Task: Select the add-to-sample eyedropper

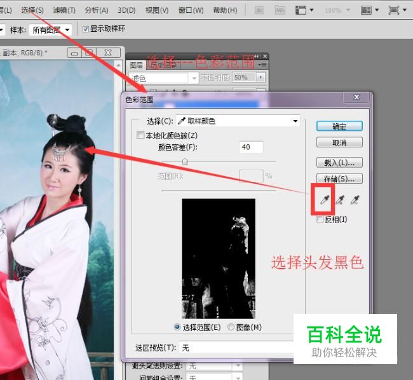Action: pos(340,200)
